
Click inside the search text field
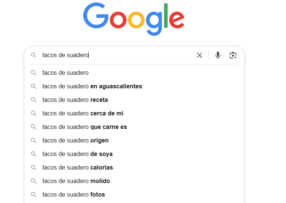[x=139, y=55]
